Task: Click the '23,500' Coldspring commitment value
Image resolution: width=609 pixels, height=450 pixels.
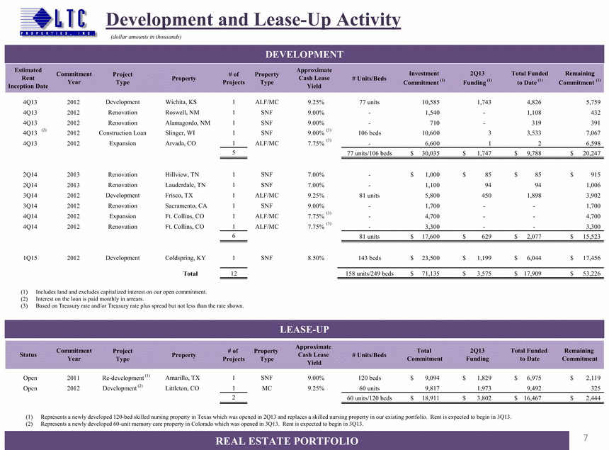Action: click(x=431, y=258)
